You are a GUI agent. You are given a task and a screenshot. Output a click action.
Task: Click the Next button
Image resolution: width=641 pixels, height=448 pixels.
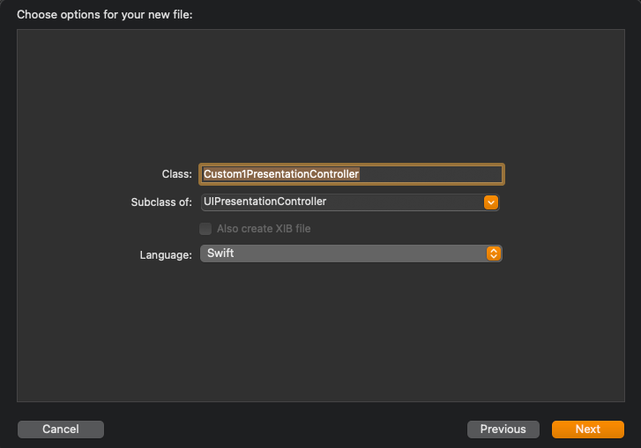588,430
